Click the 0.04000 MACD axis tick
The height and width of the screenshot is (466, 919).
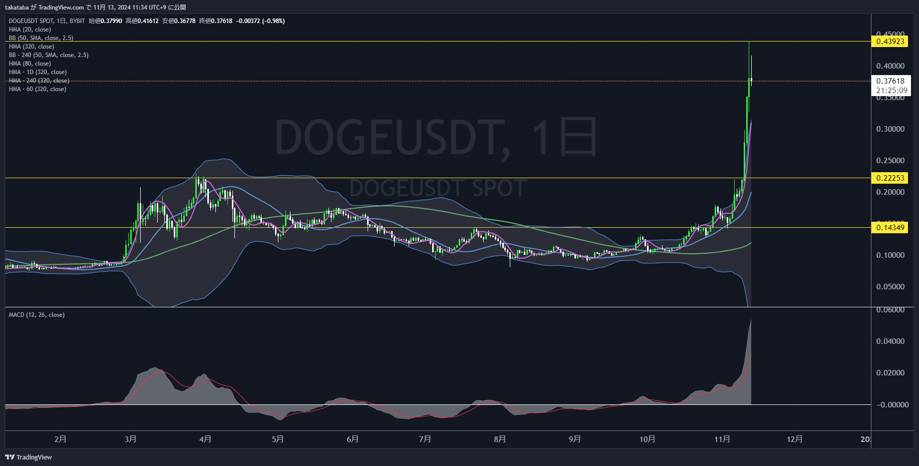click(x=890, y=341)
